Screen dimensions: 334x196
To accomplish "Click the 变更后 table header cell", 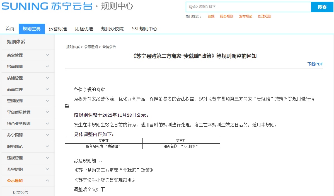I will click(x=181, y=141).
